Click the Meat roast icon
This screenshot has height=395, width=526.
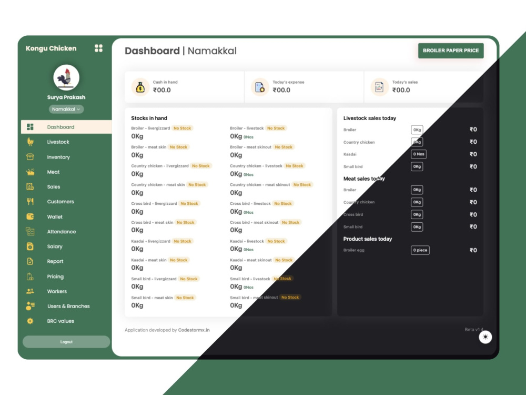pos(30,172)
